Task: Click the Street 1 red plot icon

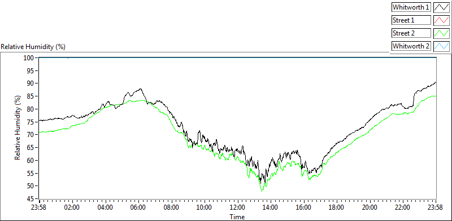Action: [x=441, y=20]
